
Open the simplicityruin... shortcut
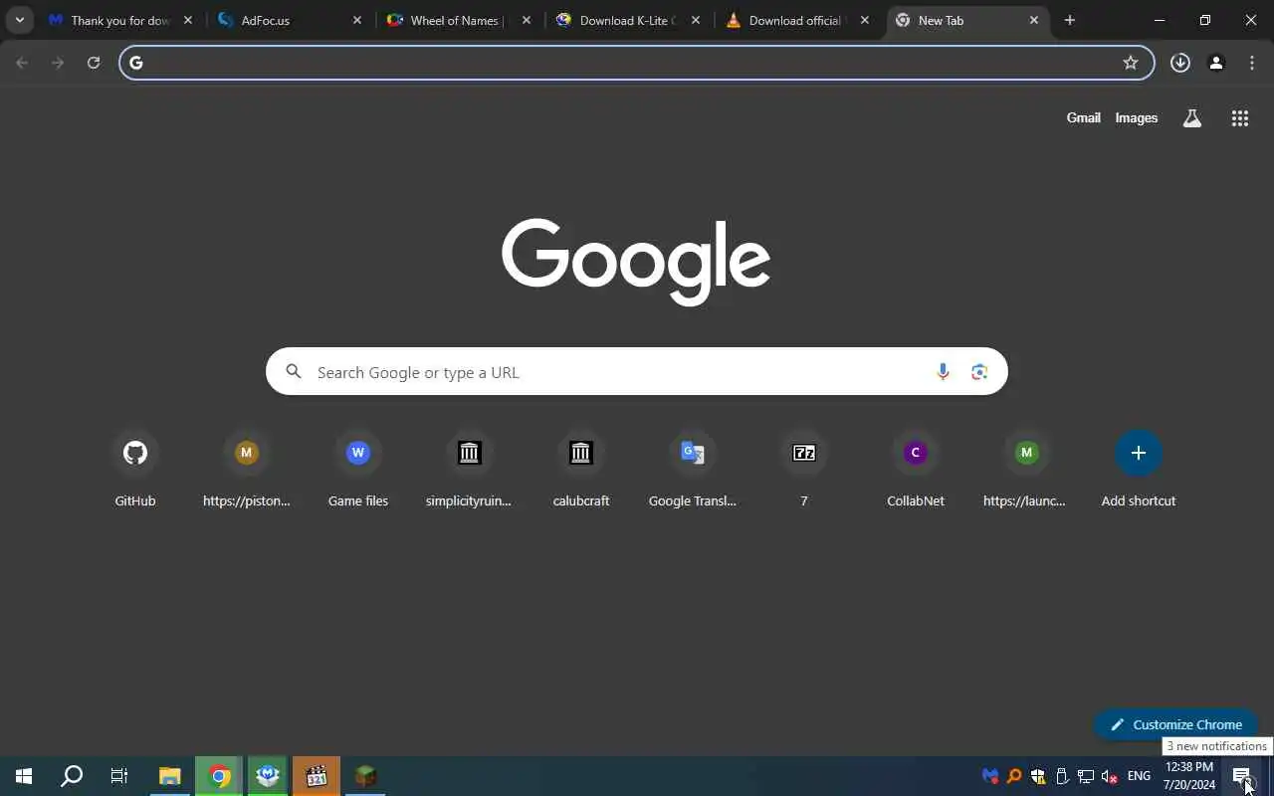coord(470,470)
